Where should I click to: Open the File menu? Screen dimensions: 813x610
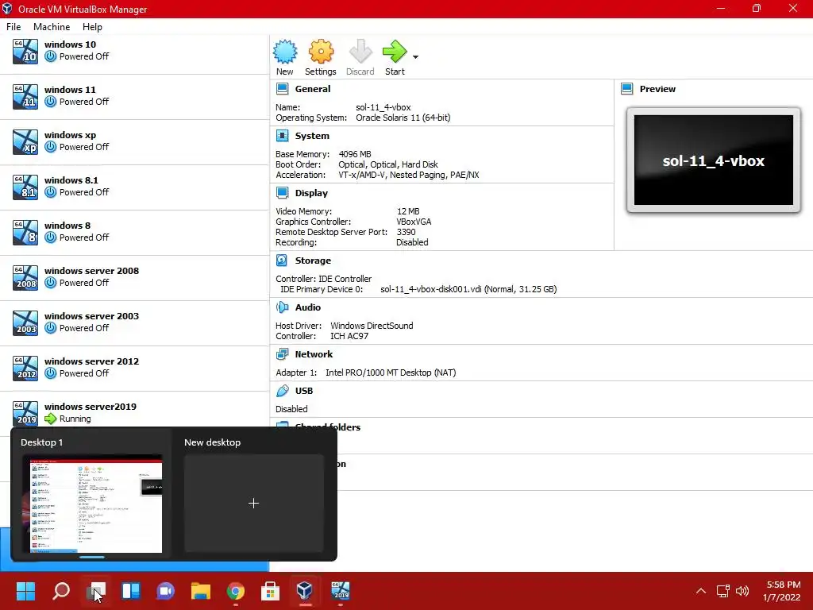point(13,26)
